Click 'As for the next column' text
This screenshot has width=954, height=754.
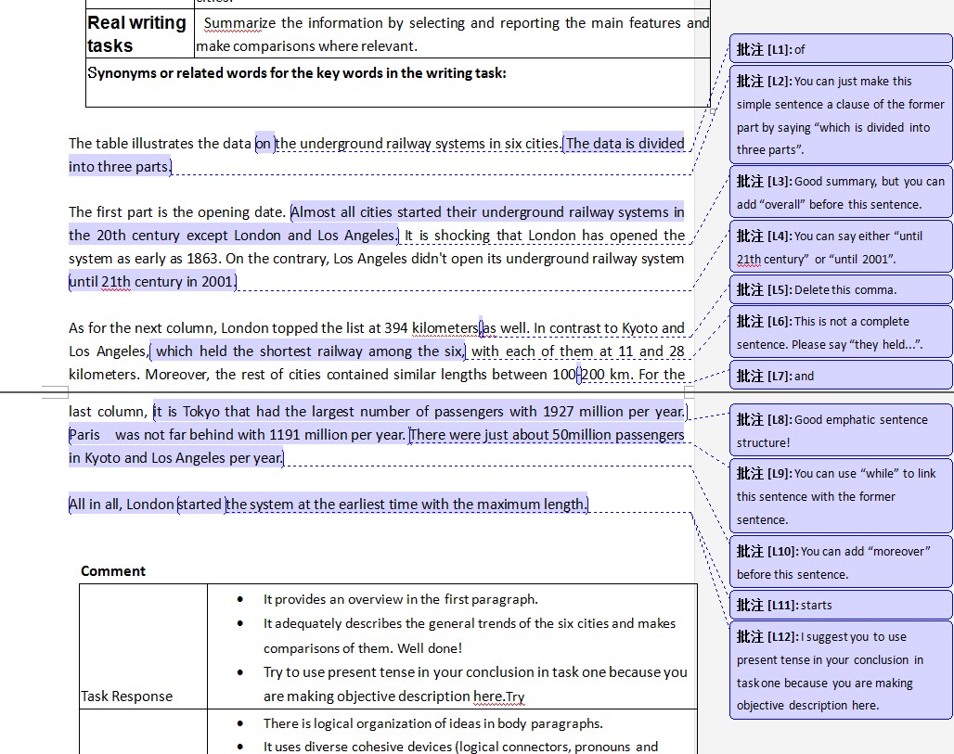pos(142,328)
